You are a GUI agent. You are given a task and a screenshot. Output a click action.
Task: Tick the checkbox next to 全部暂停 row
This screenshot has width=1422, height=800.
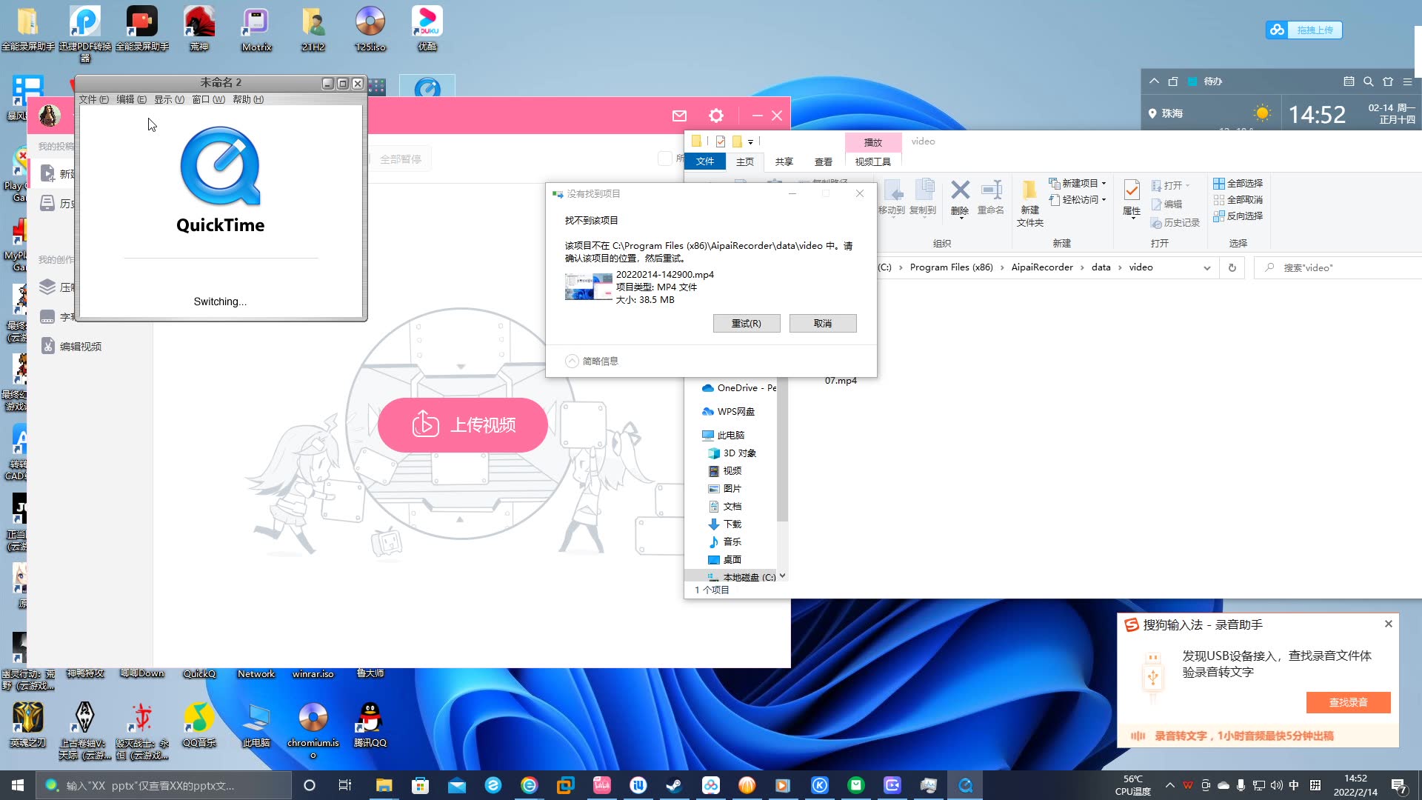pyautogui.click(x=664, y=159)
